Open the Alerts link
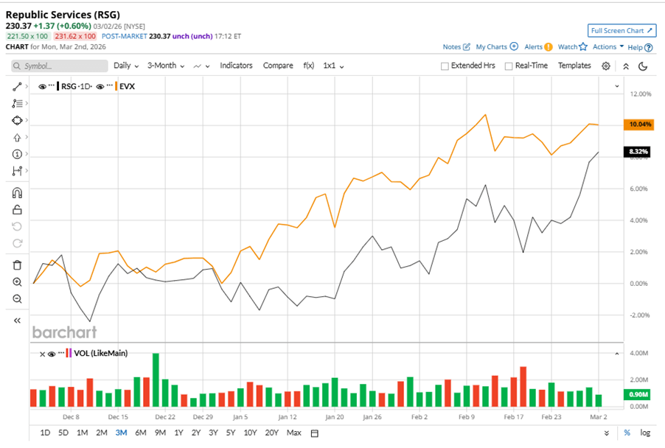665x448 pixels. coord(535,46)
